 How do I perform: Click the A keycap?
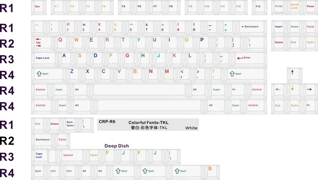pyautogui.click(x=66, y=59)
